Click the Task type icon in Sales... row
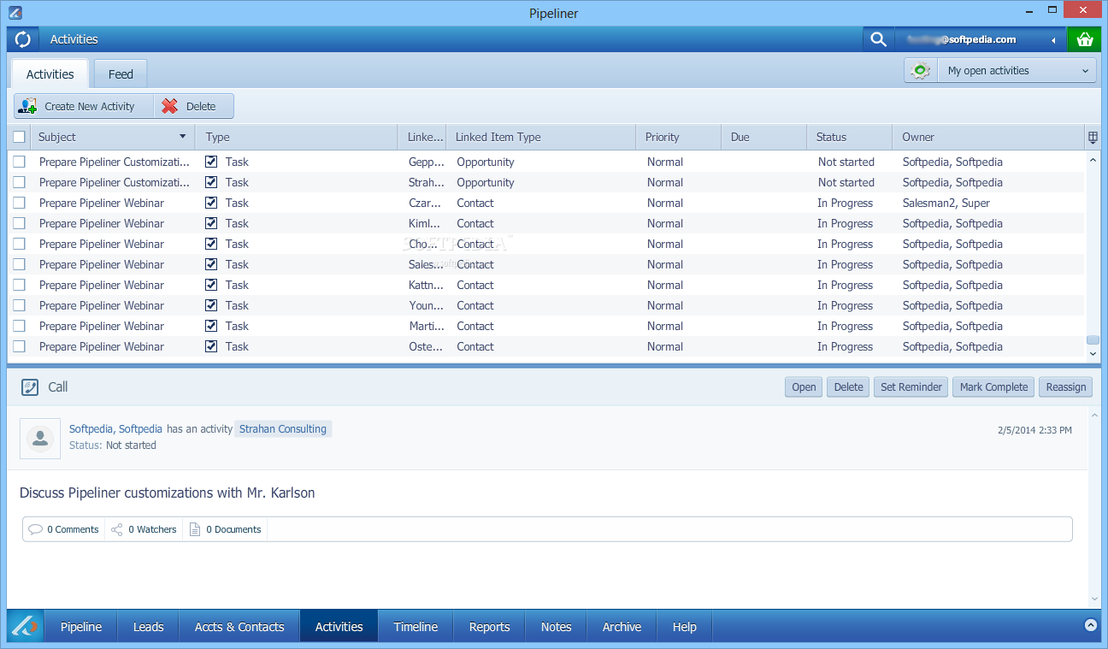 tap(211, 264)
